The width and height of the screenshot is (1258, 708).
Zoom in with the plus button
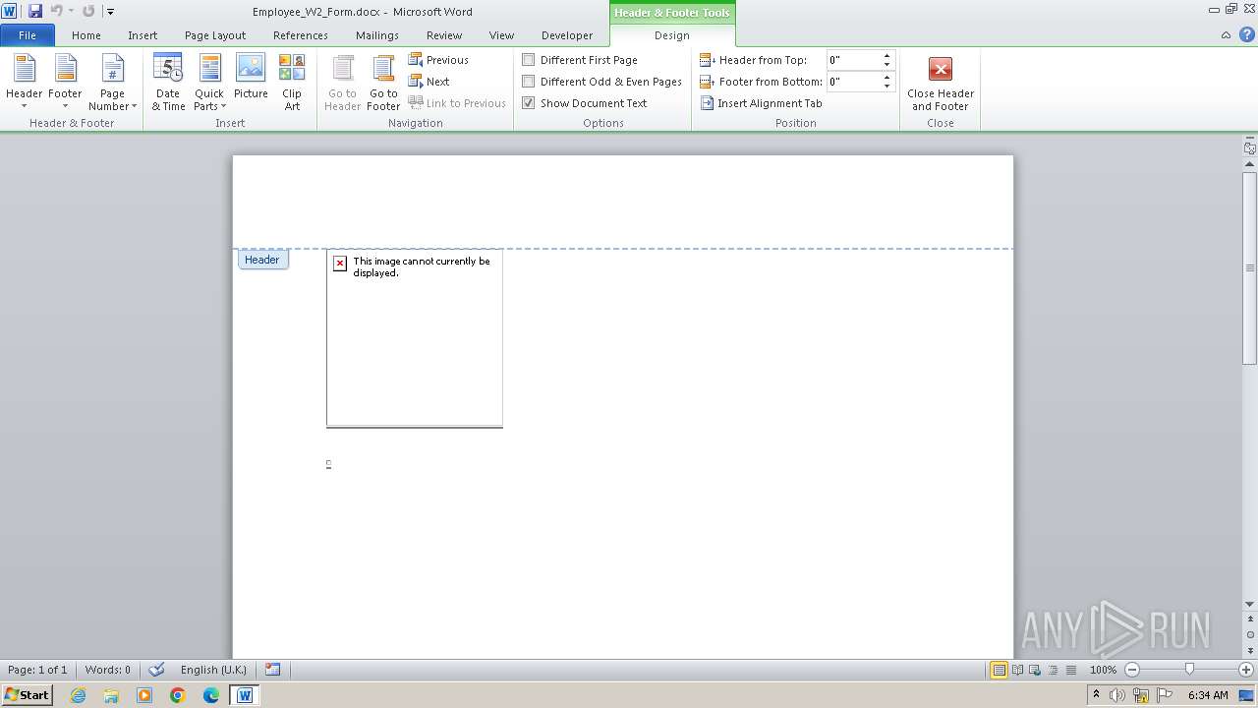point(1246,670)
